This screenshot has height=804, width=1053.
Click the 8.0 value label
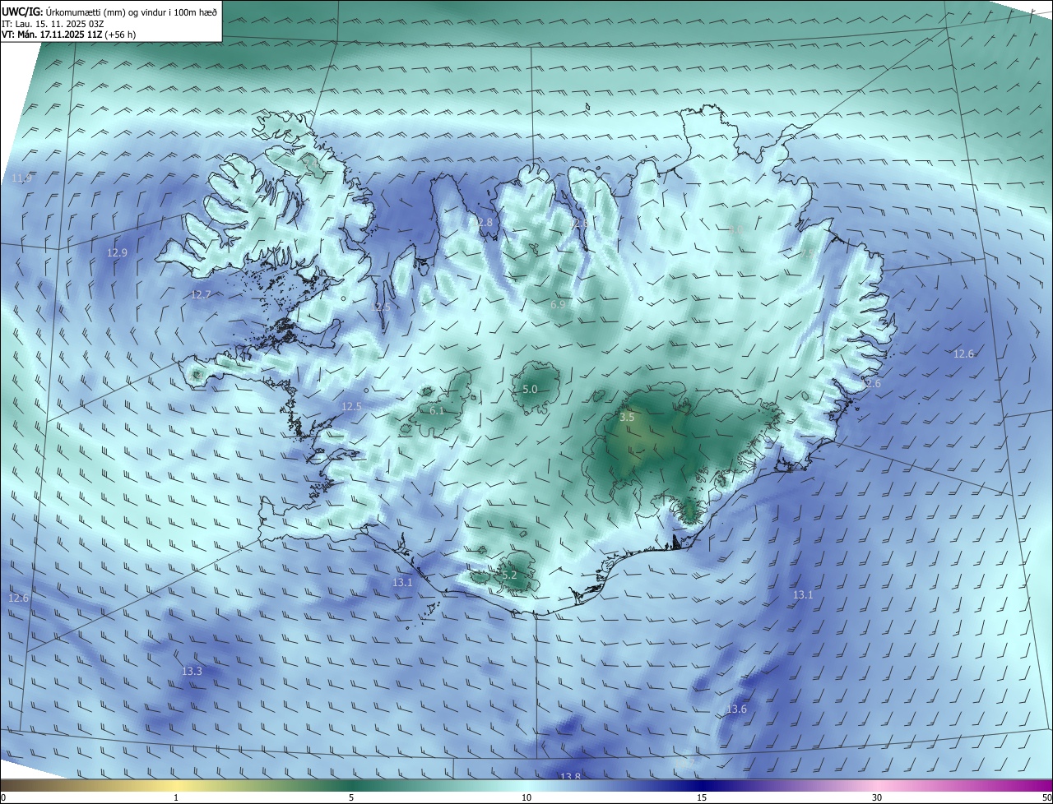[735, 230]
